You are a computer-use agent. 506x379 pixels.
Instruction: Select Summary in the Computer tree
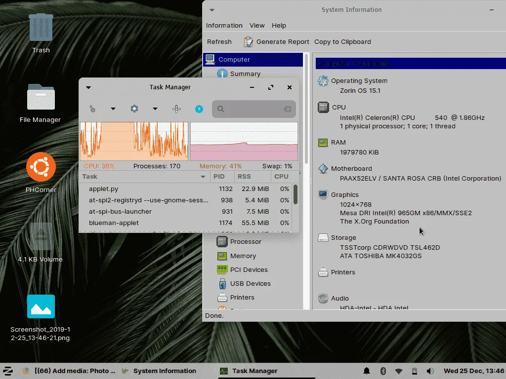[x=245, y=74]
